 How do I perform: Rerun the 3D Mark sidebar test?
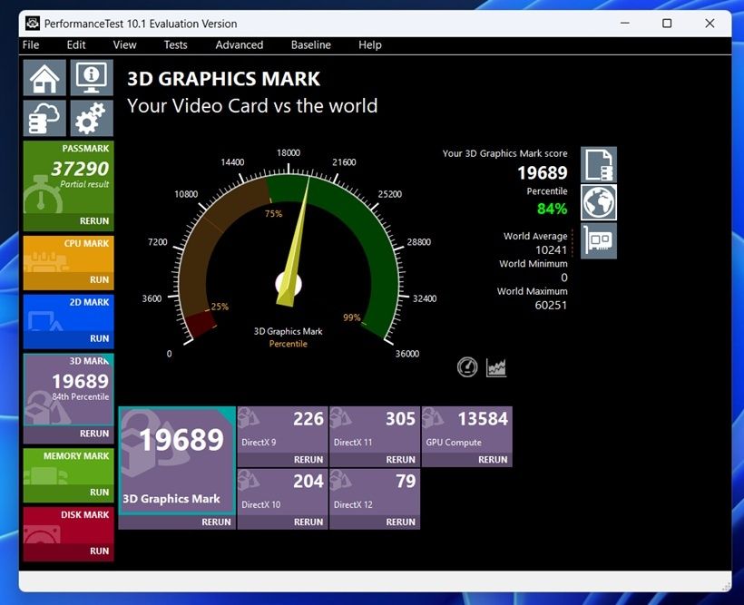point(94,434)
